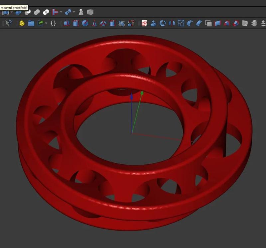This screenshot has width=266, height=248.
Task: Expand the Join tools dropdown arrow
Action: [61, 12]
